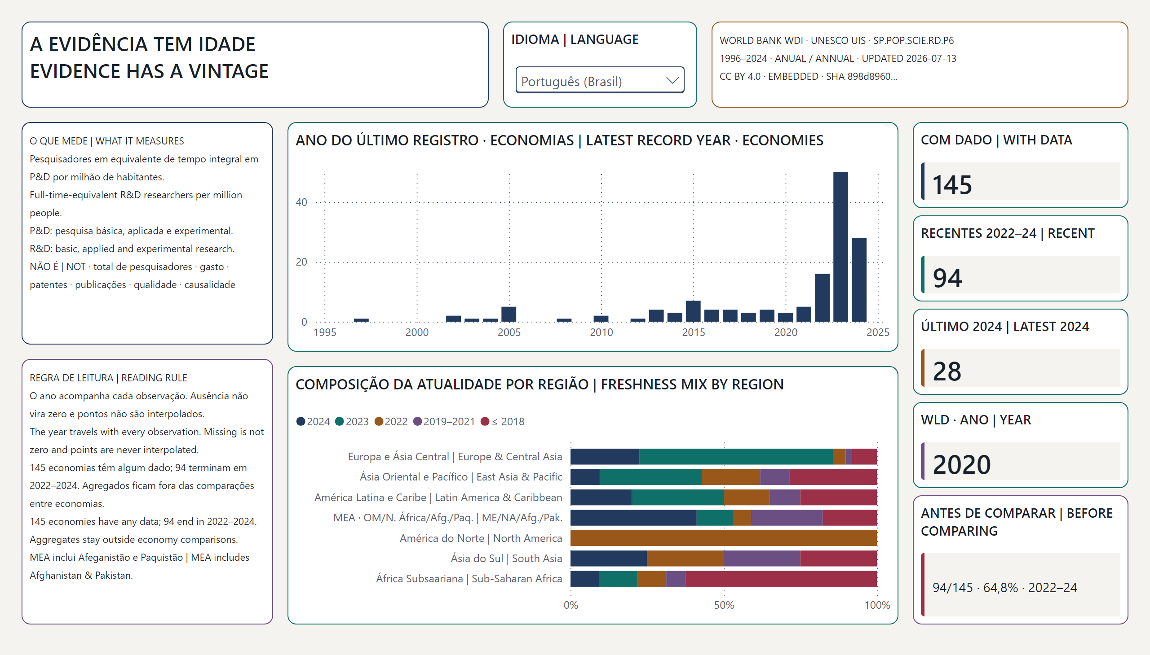1150x655 pixels.
Task: Toggle the 2023 legend marker
Action: click(340, 422)
